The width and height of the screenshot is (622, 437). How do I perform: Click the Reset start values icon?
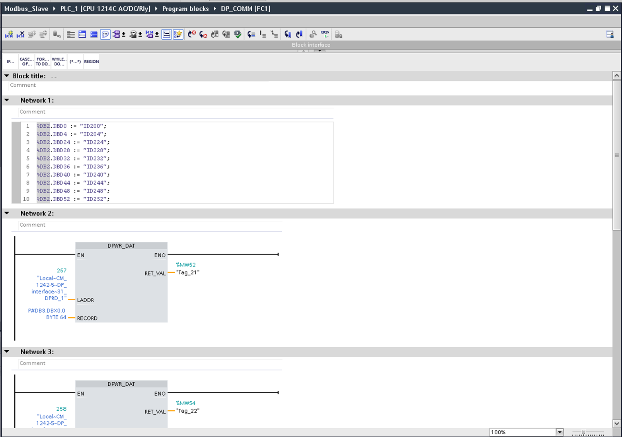coord(57,35)
